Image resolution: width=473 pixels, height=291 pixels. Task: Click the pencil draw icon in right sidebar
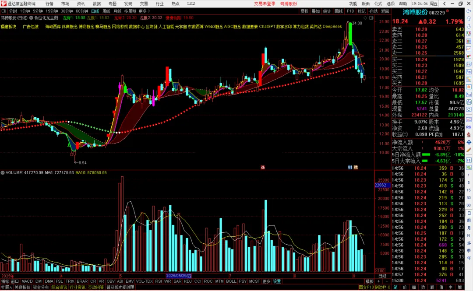click(469, 150)
